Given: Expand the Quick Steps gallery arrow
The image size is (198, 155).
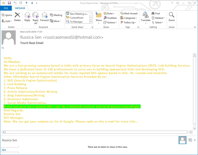Looking at the screenshot, I should (x=91, y=22).
